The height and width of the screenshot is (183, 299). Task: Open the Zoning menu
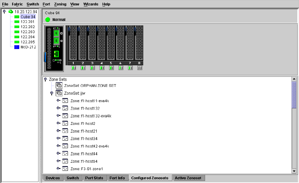pyautogui.click(x=60, y=4)
